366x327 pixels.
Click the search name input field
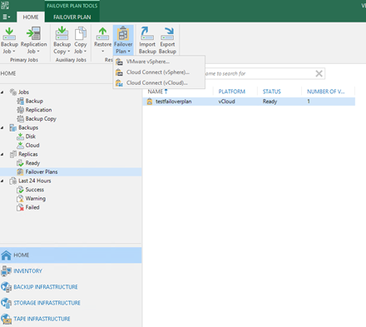click(260, 73)
